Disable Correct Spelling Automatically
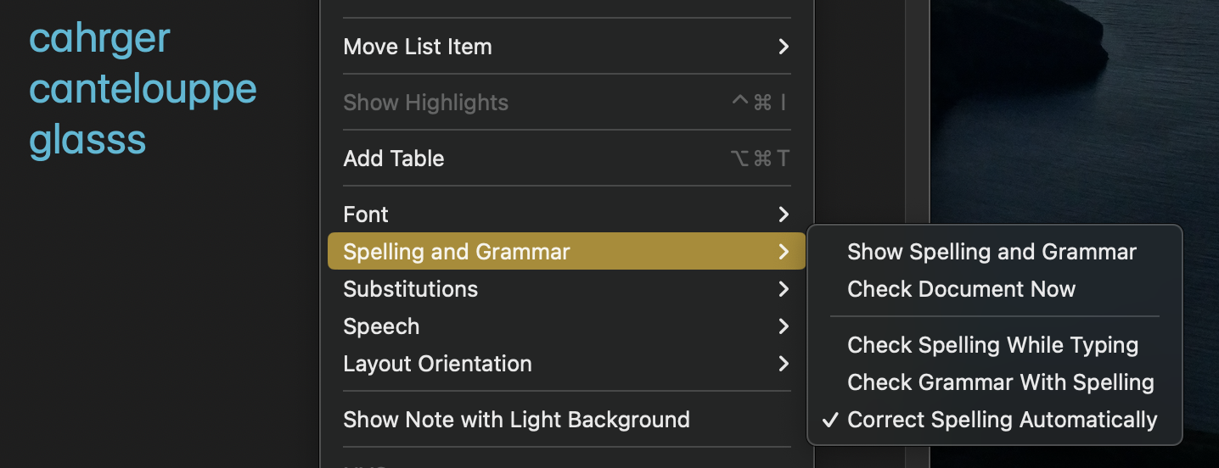Screen dimensions: 1219x468 click(x=1002, y=420)
